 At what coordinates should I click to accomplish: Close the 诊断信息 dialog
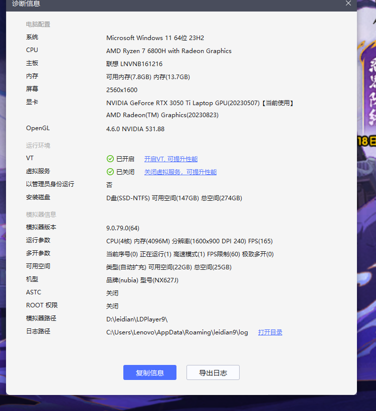348,3
